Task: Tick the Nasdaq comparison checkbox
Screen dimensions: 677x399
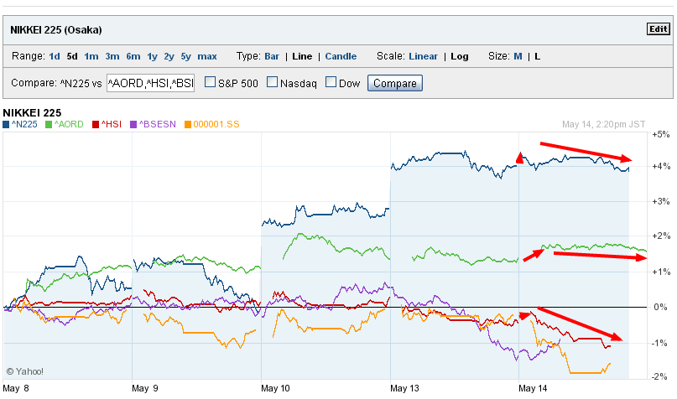Action: coord(273,83)
